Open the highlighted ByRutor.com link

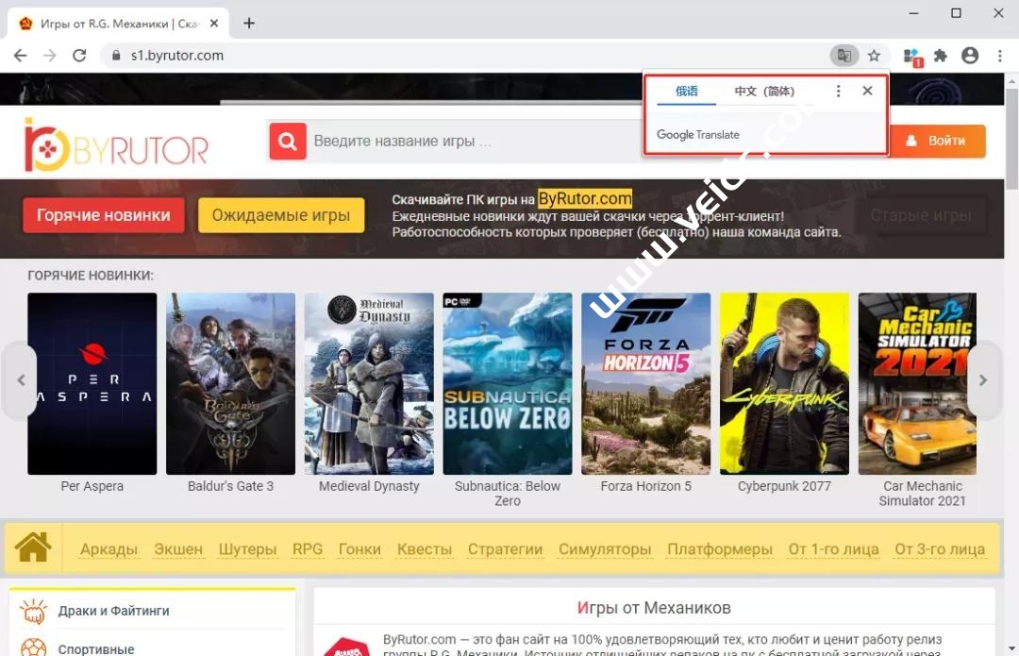tap(585, 198)
